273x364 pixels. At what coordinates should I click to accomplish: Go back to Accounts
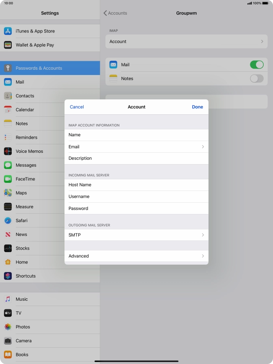(x=115, y=13)
